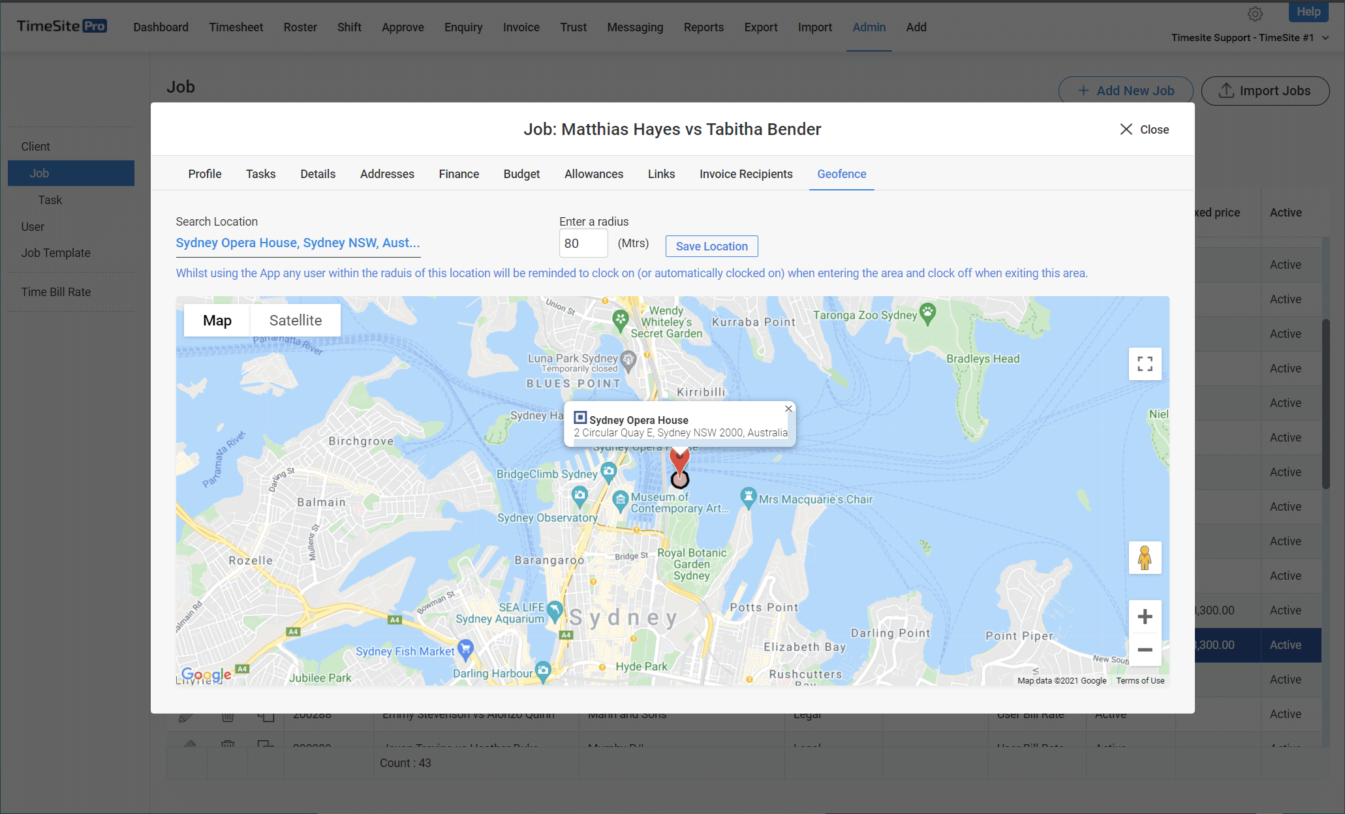Open the Invoice menu

pos(521,27)
